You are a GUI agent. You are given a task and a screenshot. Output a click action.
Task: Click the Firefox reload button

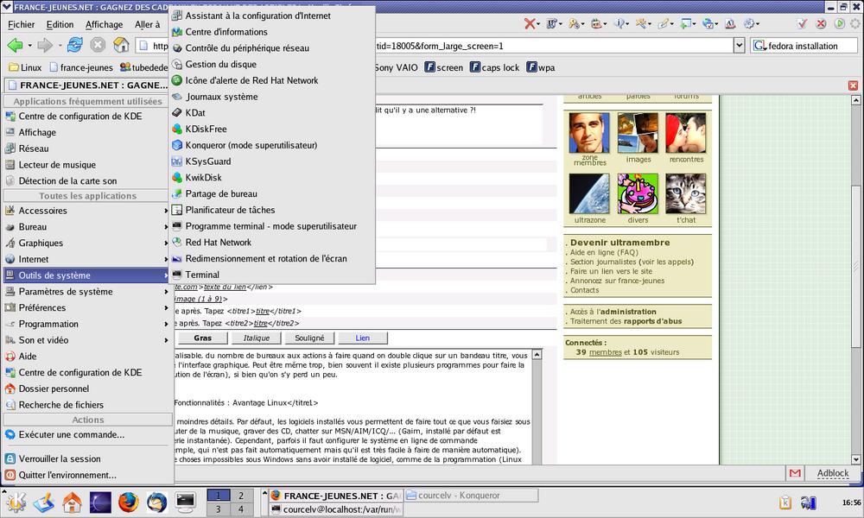[x=75, y=45]
